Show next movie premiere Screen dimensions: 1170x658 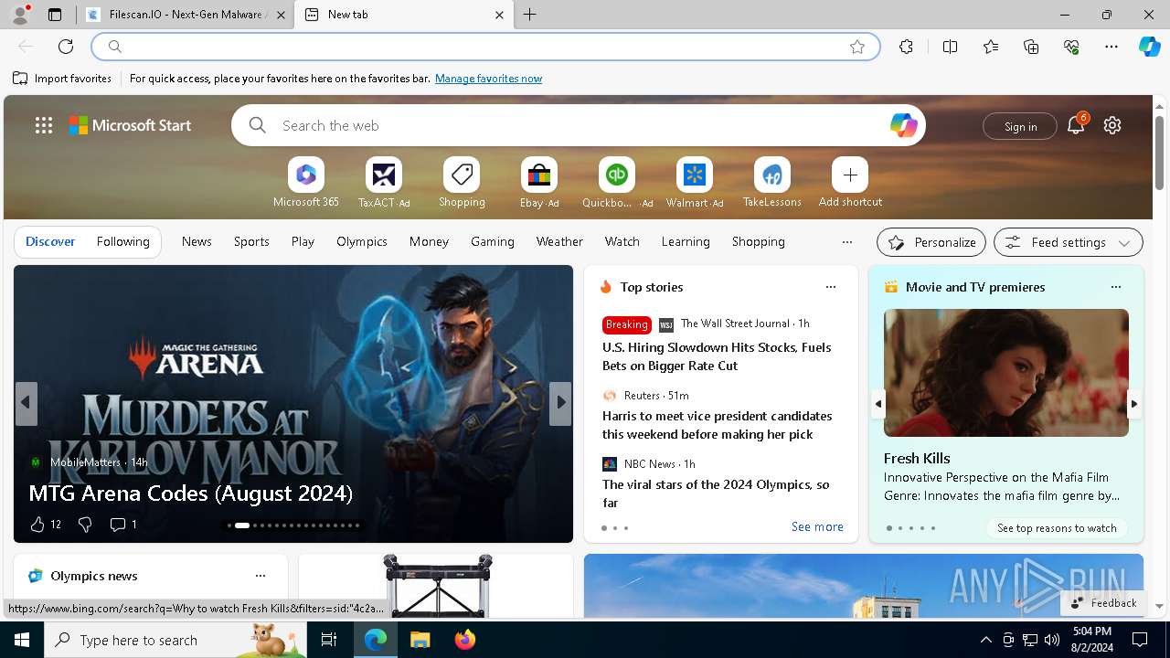pyautogui.click(x=1134, y=403)
